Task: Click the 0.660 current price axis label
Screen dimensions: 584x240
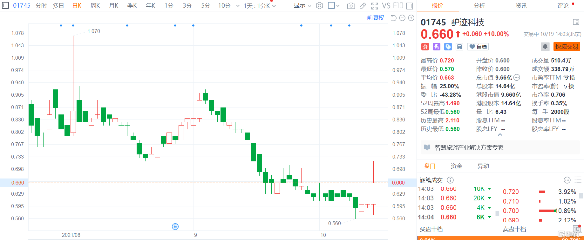Action: pos(17,183)
